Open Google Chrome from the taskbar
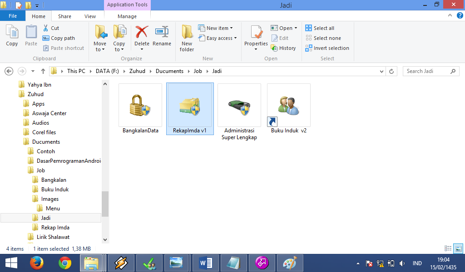This screenshot has height=272, width=465. (x=64, y=263)
